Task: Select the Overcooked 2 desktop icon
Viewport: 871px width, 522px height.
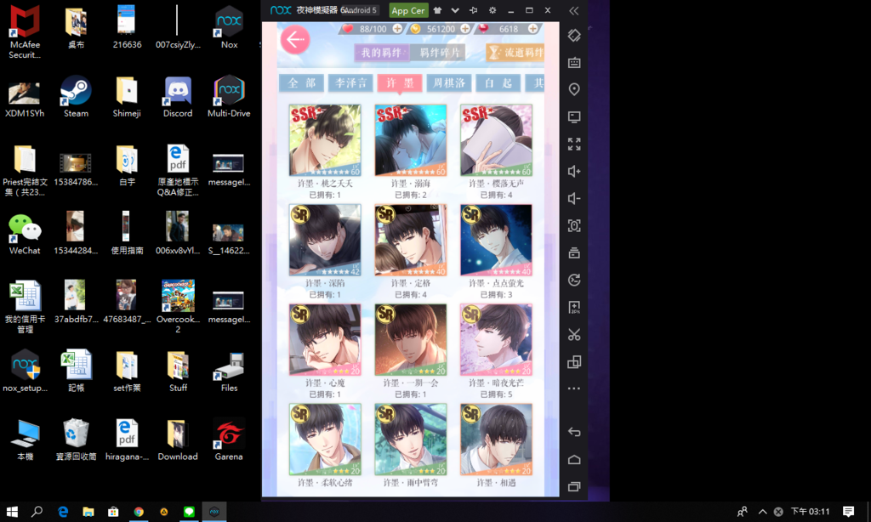Action: point(178,307)
